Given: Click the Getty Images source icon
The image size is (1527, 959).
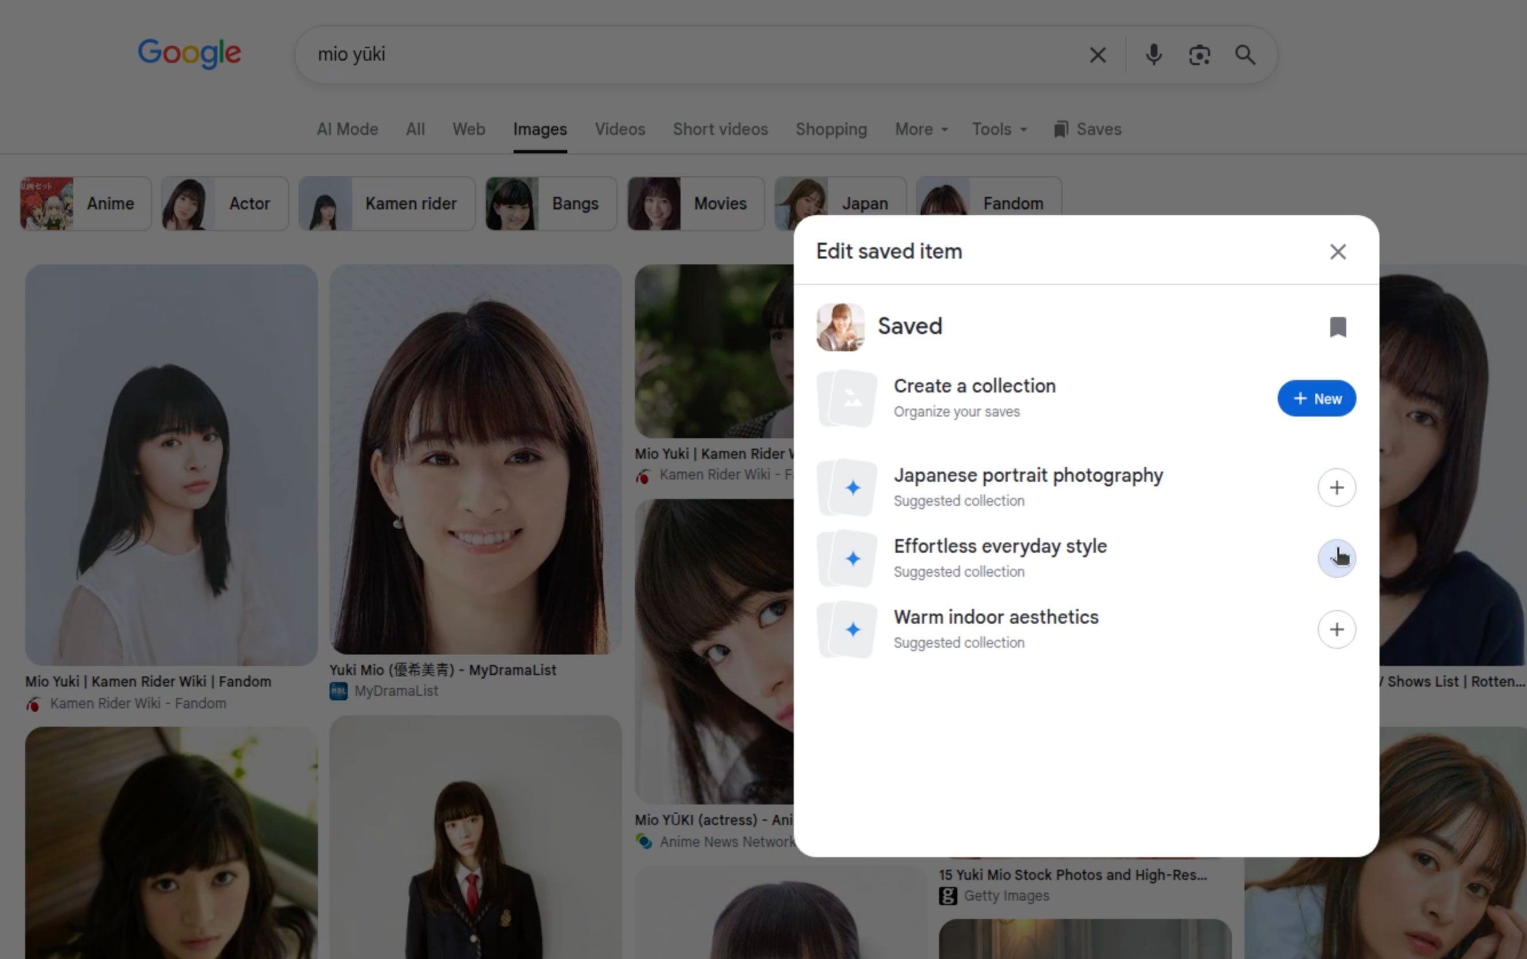Looking at the screenshot, I should pyautogui.click(x=948, y=896).
